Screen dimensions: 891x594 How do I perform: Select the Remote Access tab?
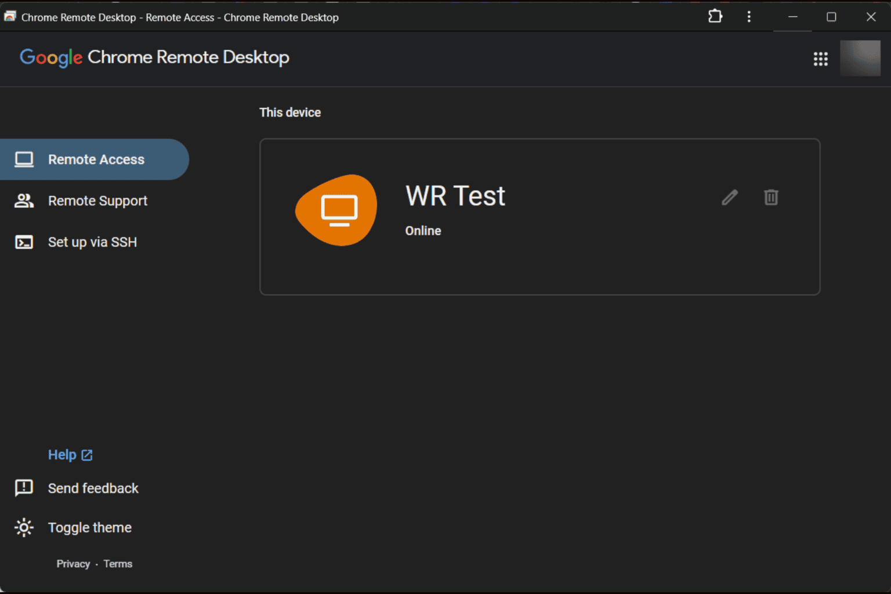[95, 160]
